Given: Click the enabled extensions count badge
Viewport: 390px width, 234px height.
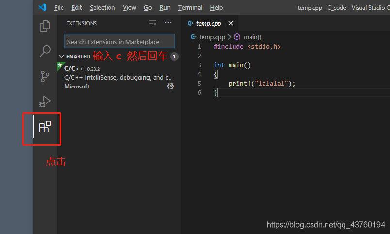Looking at the screenshot, I should pyautogui.click(x=174, y=57).
